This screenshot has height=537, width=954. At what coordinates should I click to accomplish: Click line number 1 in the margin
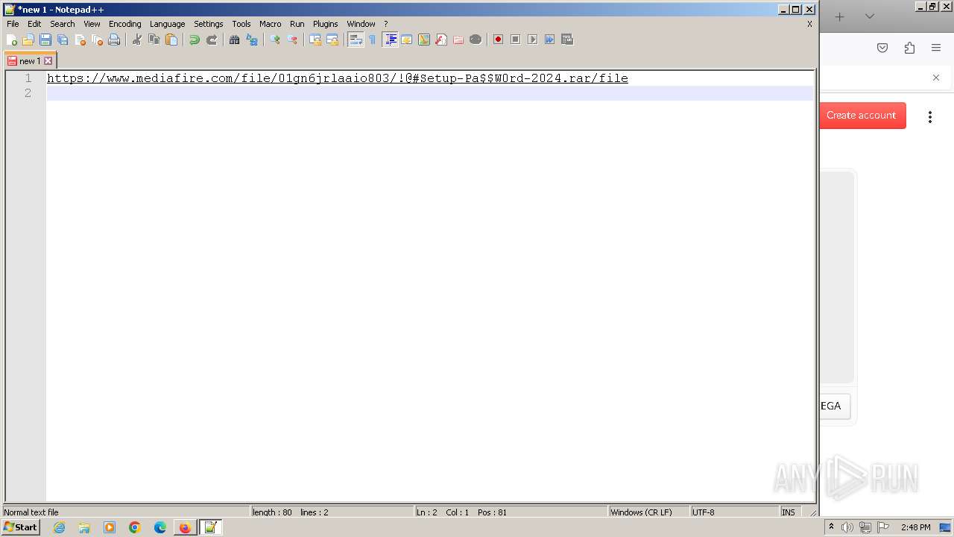28,78
